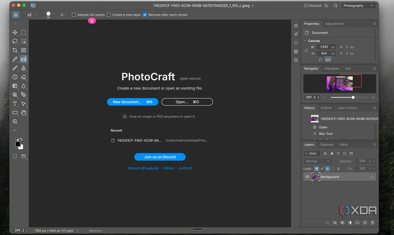The image size is (394, 235).
Task: Select the Gradient tool
Action: click(15, 86)
